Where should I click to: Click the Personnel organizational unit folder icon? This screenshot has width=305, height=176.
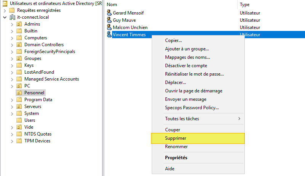19,93
